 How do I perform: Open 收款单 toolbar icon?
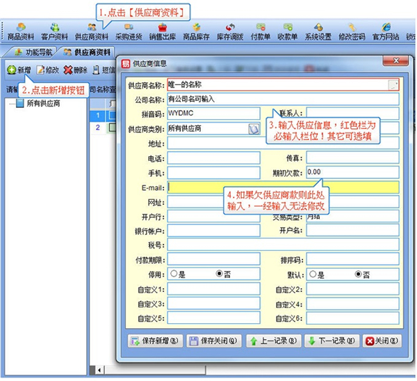pos(288,31)
